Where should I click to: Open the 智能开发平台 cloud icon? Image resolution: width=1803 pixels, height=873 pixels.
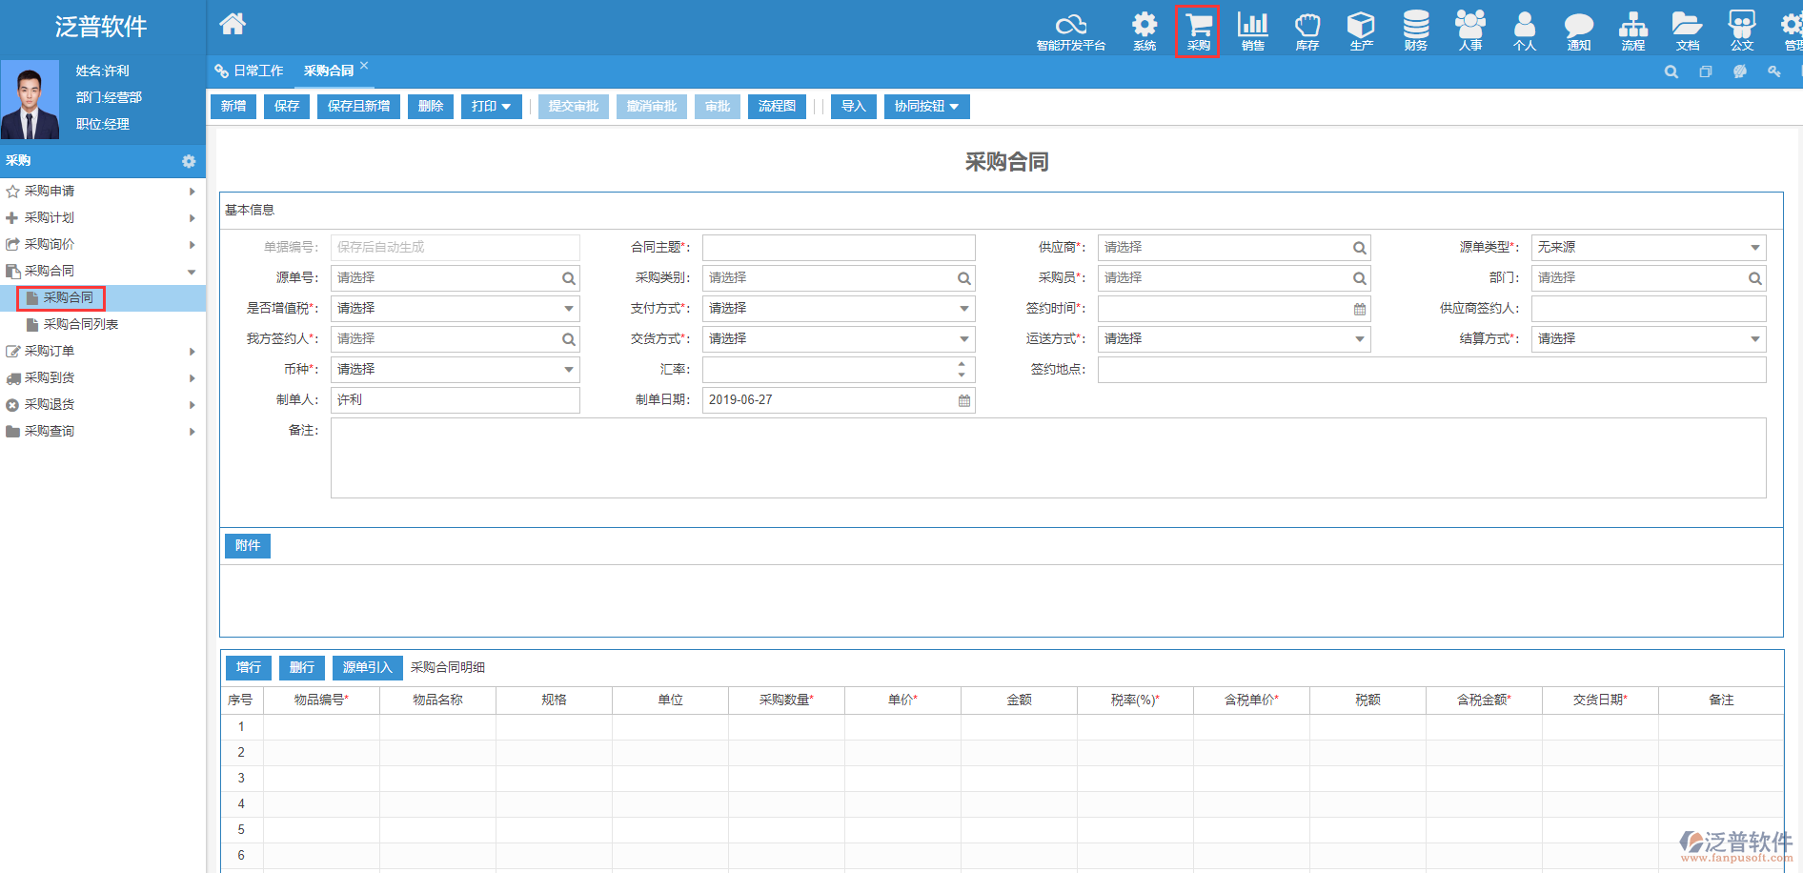[x=1070, y=30]
